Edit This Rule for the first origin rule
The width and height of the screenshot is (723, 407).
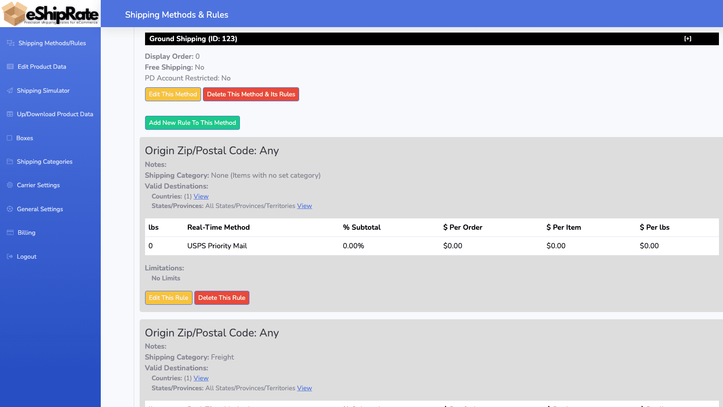[169, 298]
